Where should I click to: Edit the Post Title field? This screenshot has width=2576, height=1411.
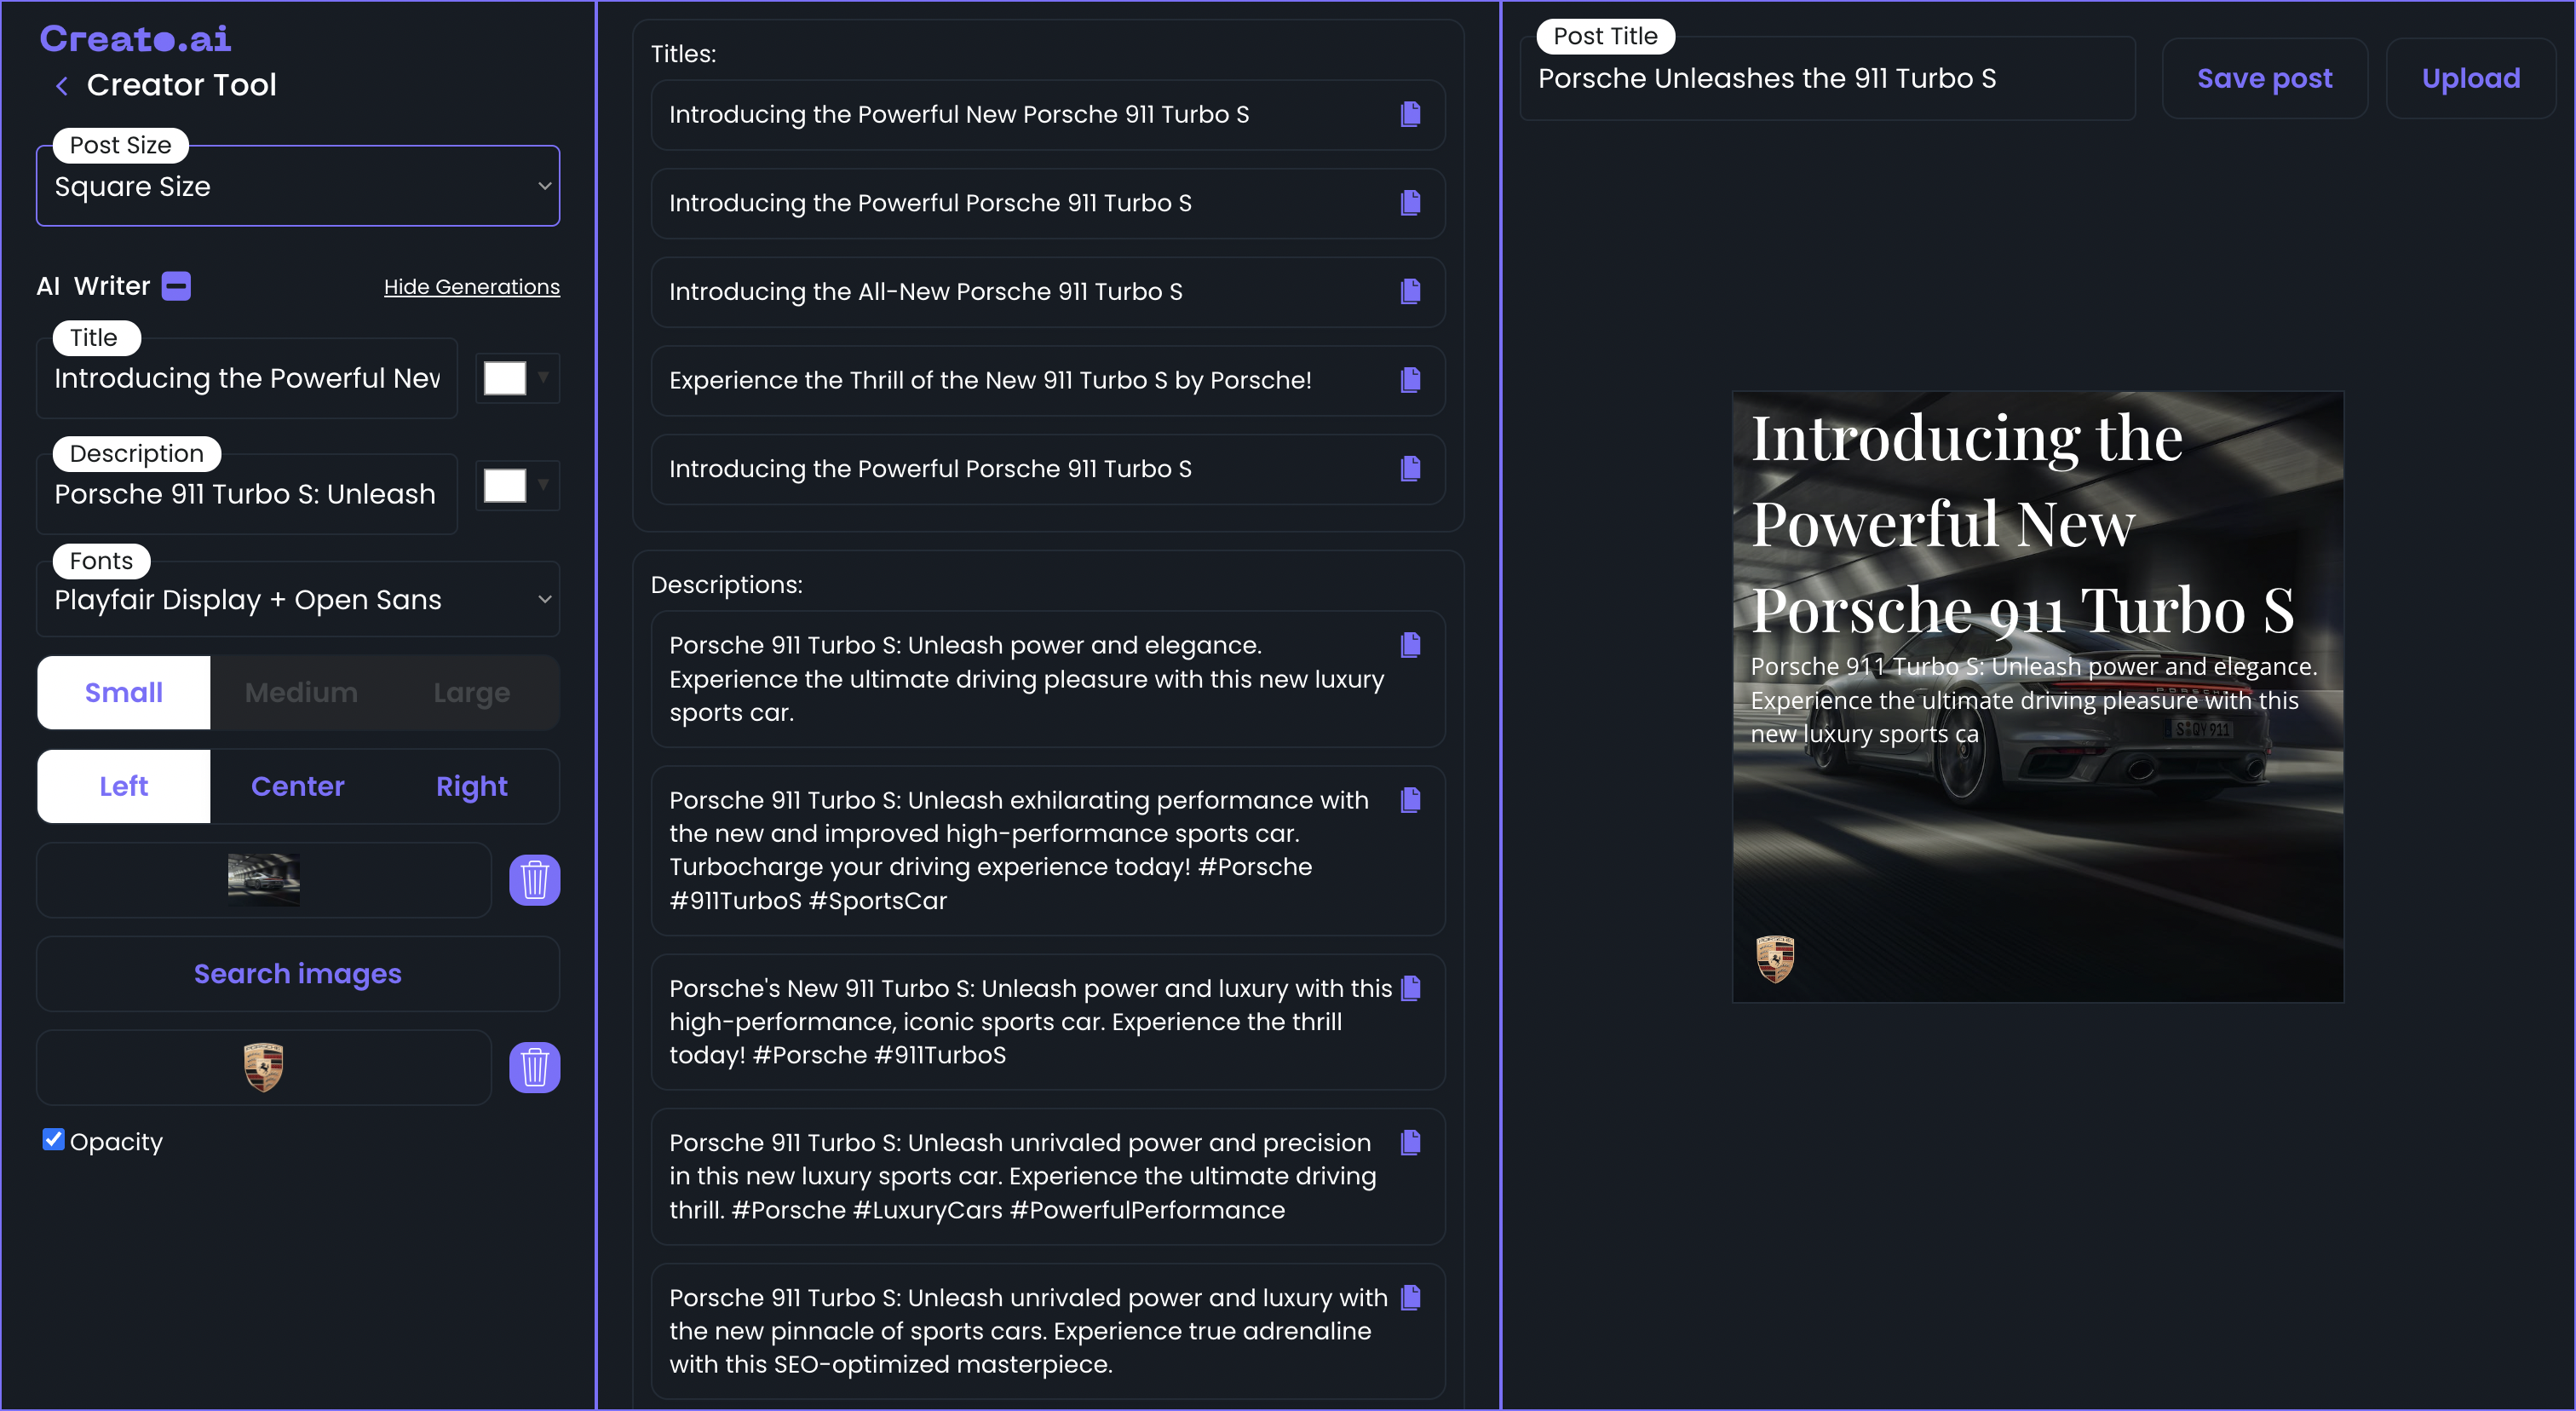pyautogui.click(x=1828, y=78)
